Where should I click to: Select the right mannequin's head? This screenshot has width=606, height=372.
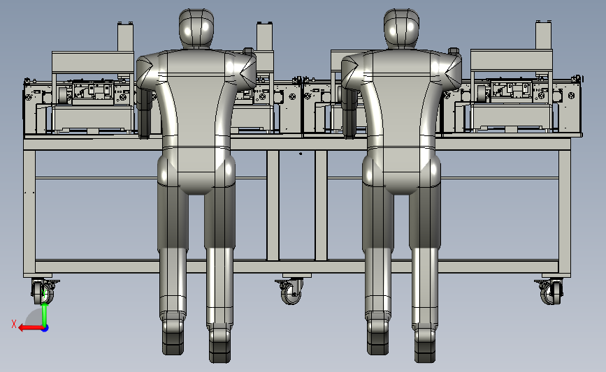(401, 28)
